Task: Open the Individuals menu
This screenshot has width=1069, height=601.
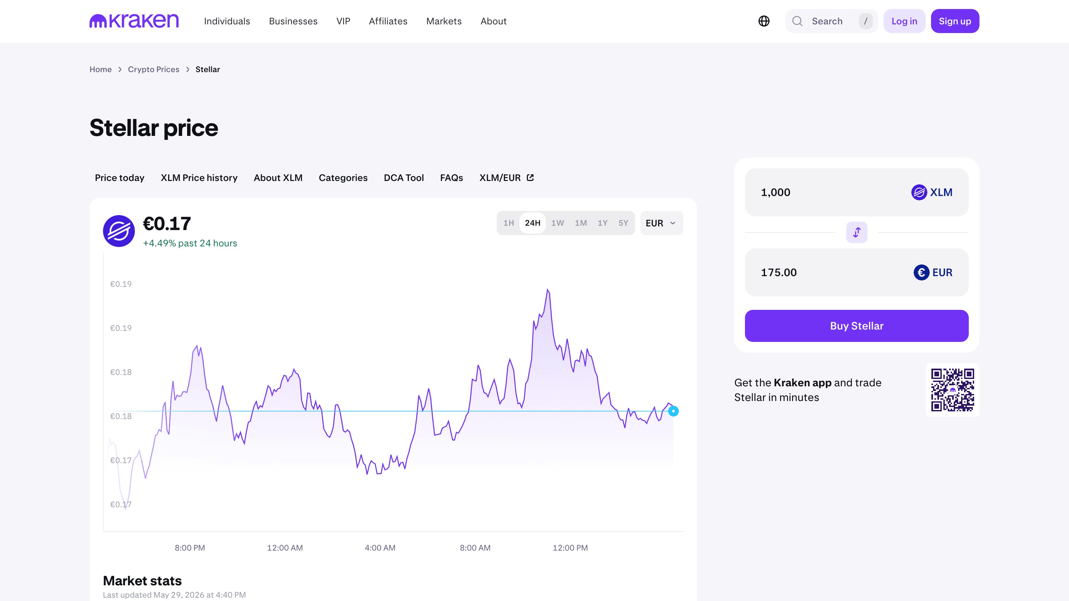Action: point(227,21)
